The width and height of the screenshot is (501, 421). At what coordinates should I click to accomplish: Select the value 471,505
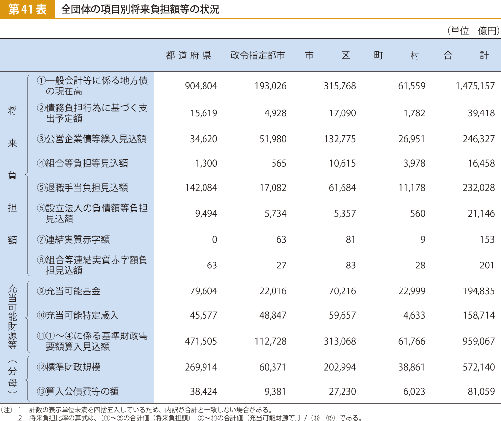click(x=201, y=341)
